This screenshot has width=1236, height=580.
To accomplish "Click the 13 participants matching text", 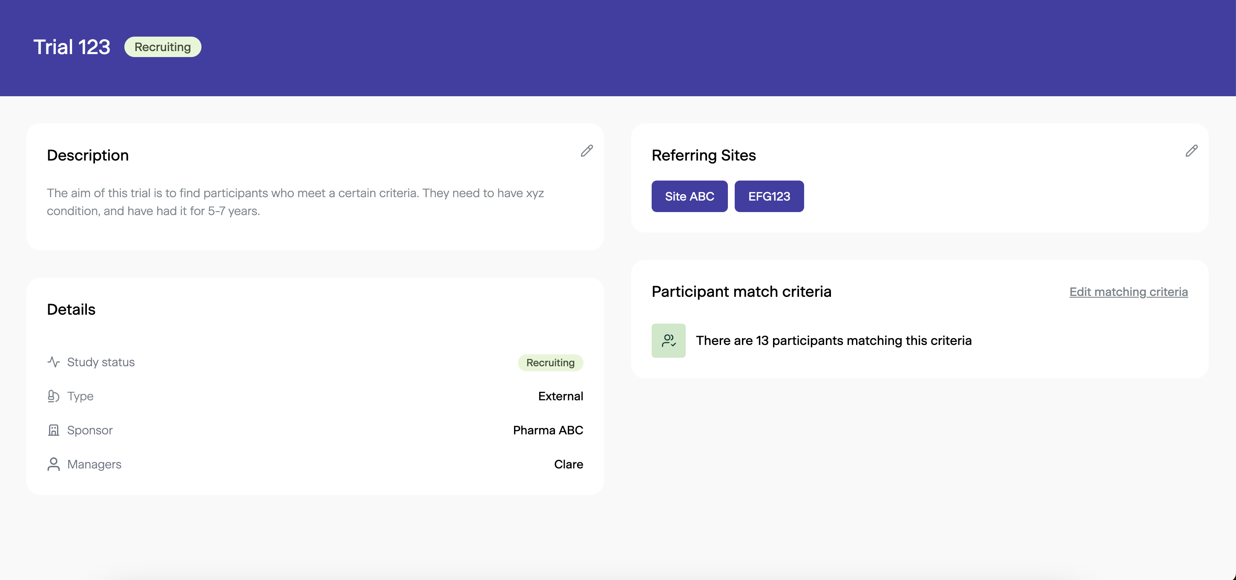I will (x=834, y=340).
